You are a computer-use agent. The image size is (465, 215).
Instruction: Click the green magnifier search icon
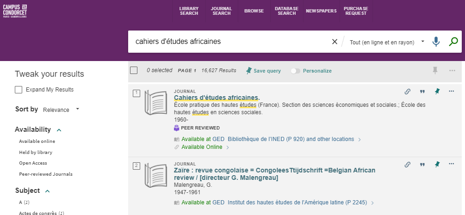(x=453, y=42)
